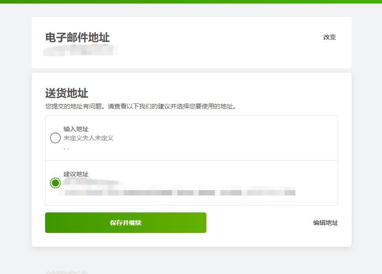
Task: Click the 建议地址 label
Action: pyautogui.click(x=76, y=174)
